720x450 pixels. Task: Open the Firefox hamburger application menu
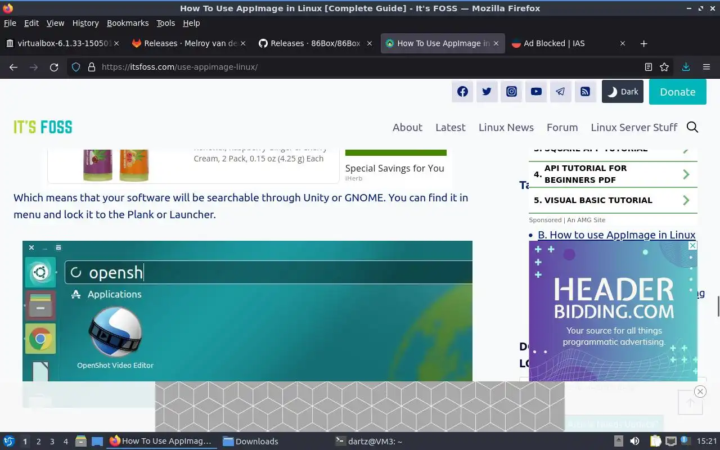pyautogui.click(x=706, y=67)
